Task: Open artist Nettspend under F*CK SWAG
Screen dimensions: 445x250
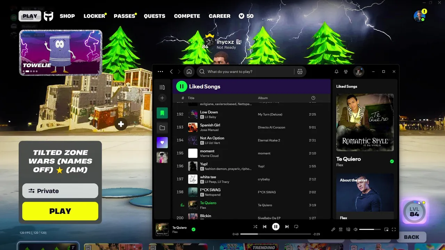Action: click(212, 195)
